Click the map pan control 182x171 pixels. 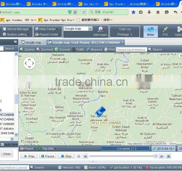(29, 63)
